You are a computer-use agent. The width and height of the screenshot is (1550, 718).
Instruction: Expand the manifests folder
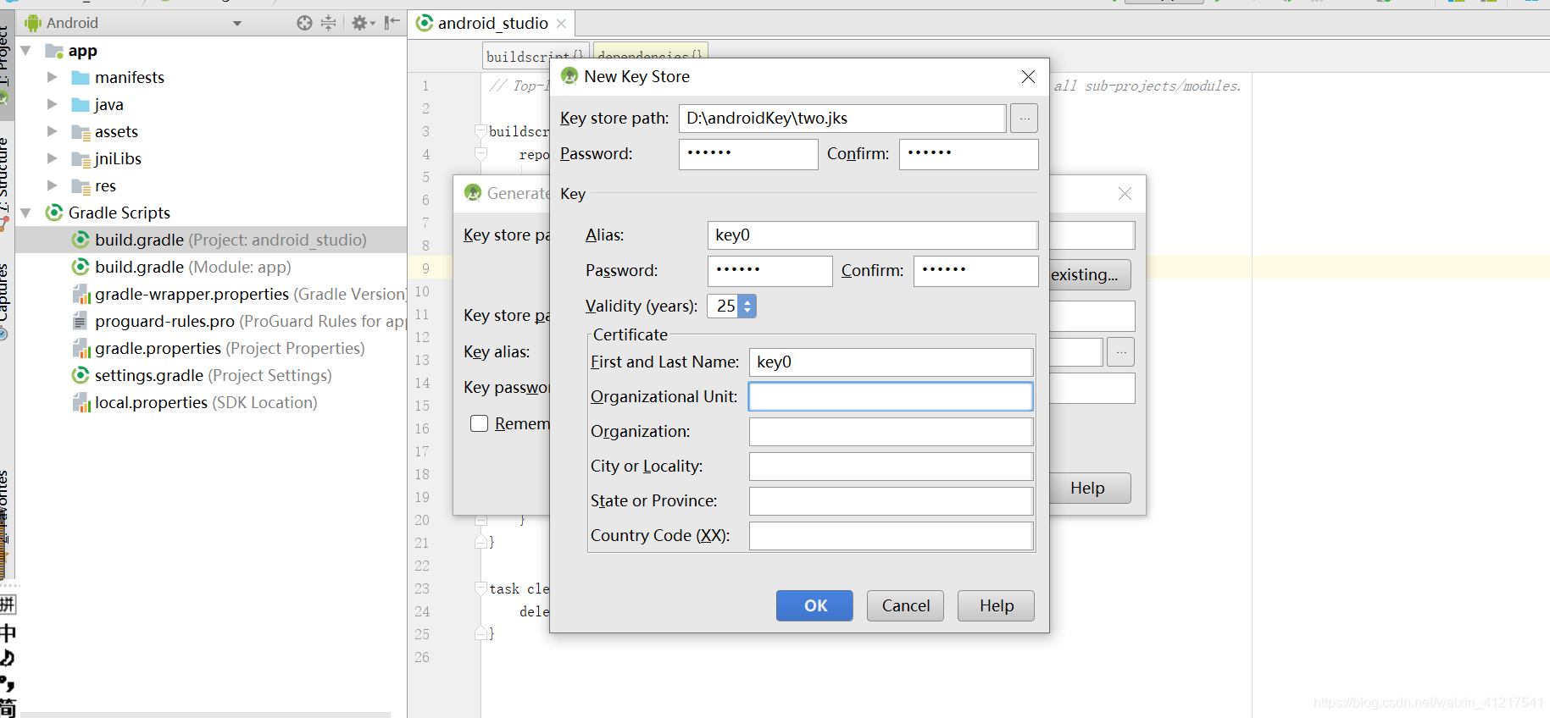53,77
